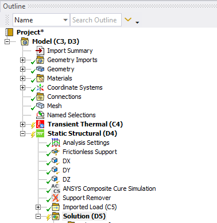Click the Transient Thermal thermometer icon
This screenshot has height=223, width=217.
[40, 124]
